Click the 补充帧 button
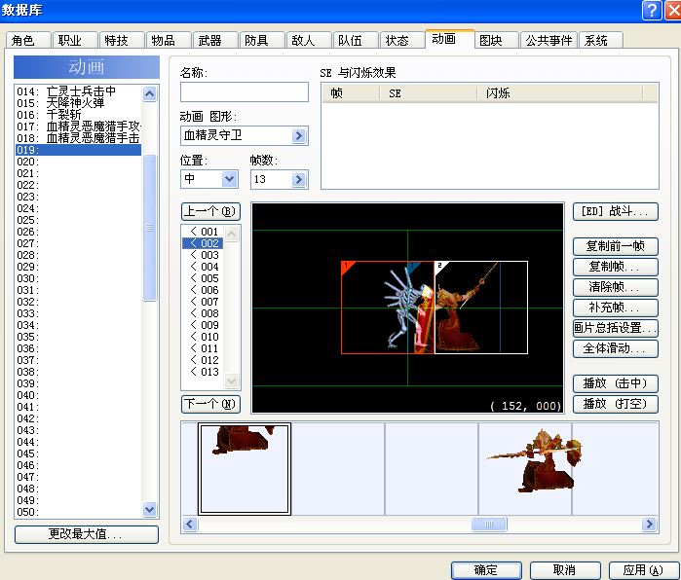The height and width of the screenshot is (580, 681). click(x=615, y=308)
